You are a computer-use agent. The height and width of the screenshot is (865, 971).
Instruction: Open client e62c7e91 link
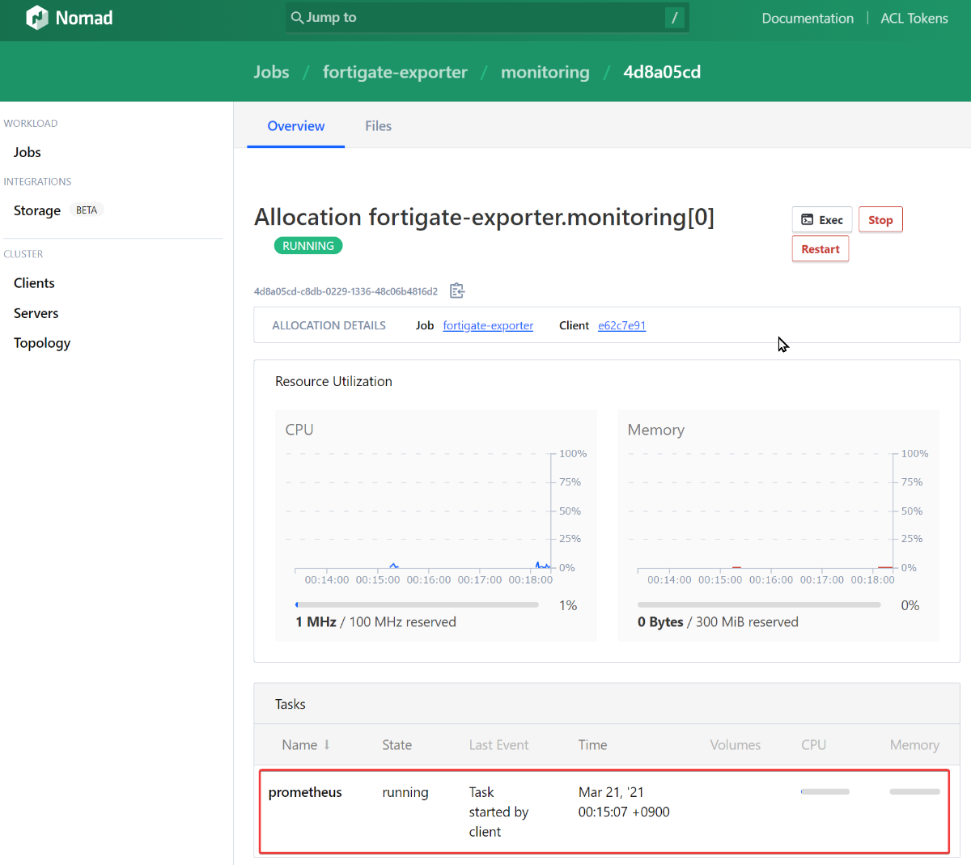(x=621, y=325)
